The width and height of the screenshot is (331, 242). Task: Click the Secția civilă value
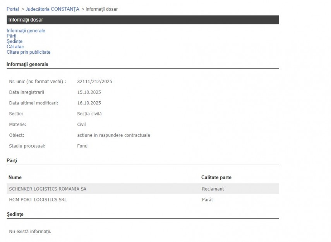89,114
